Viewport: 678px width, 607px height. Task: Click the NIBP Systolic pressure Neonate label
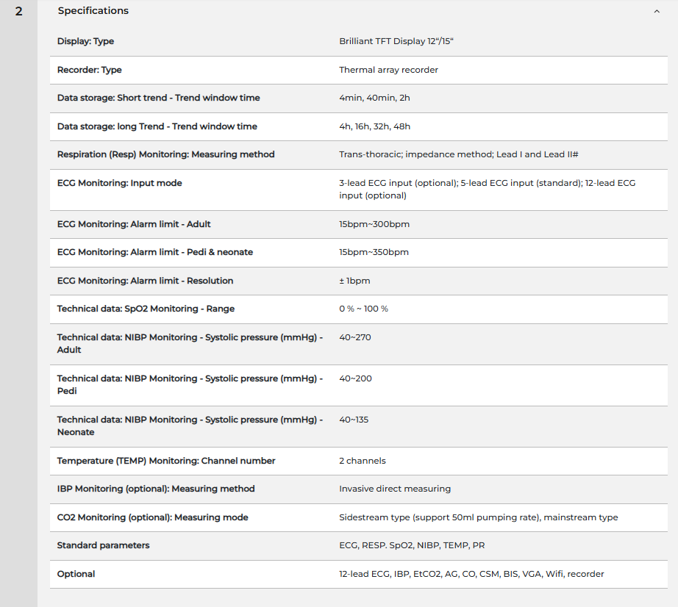click(x=190, y=425)
